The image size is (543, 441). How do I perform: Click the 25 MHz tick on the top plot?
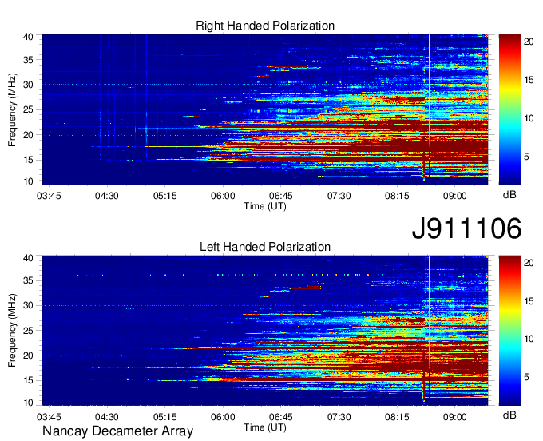coord(29,109)
